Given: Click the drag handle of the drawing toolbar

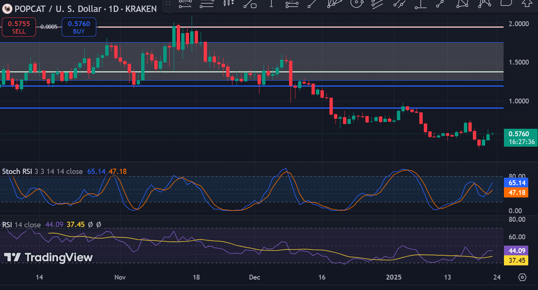Looking at the screenshot, I should (168, 3).
